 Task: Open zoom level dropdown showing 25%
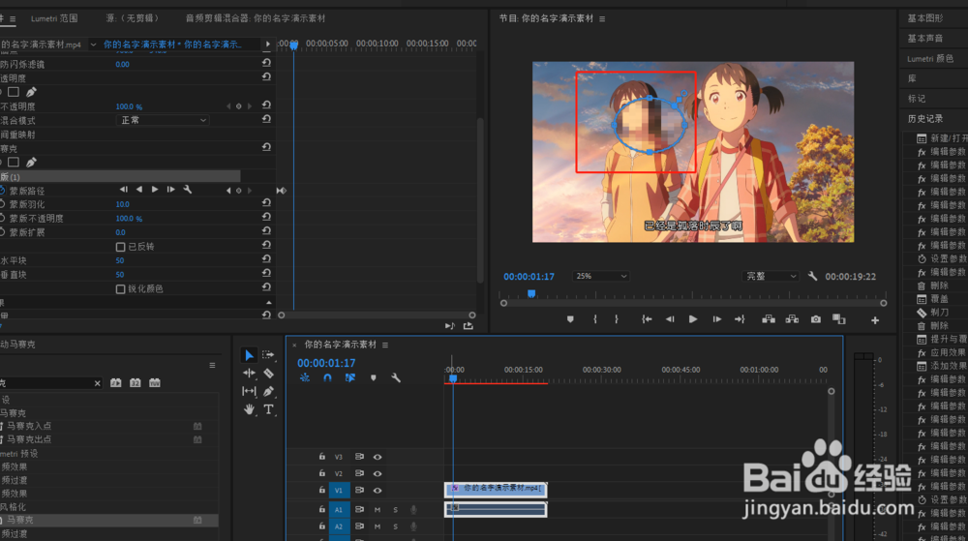coord(601,277)
